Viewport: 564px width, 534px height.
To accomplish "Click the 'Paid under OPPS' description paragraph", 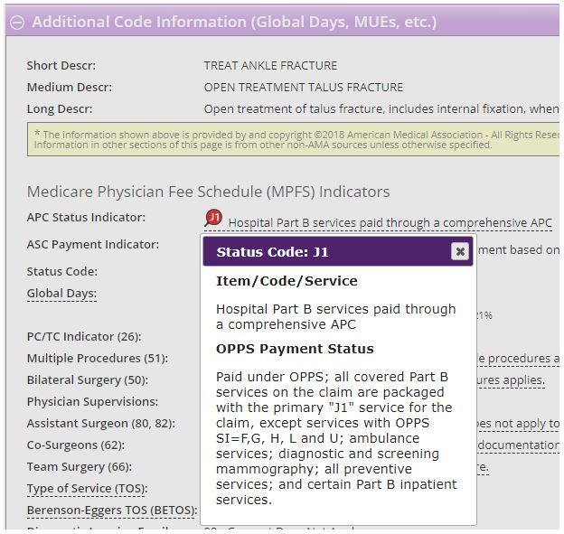I will (x=336, y=438).
